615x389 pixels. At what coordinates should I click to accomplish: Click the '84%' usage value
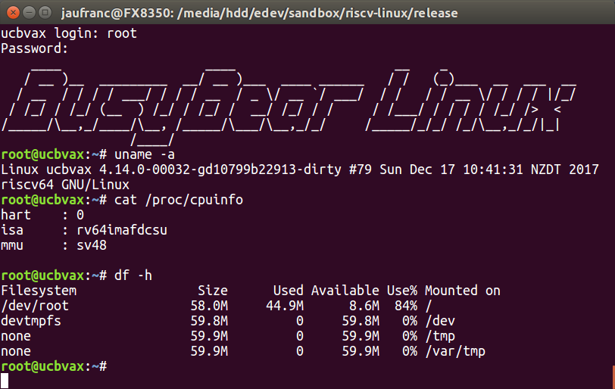coord(406,306)
